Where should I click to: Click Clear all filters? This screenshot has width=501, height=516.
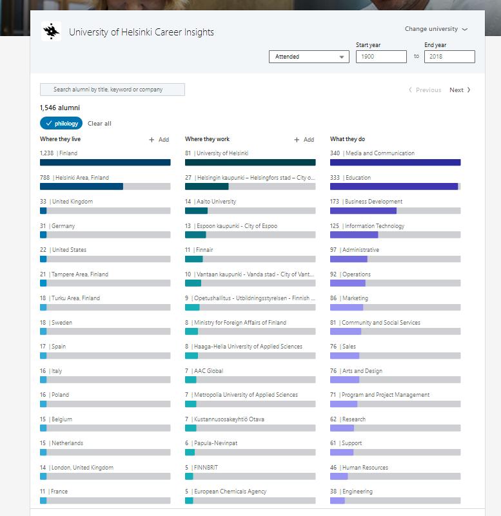point(99,124)
